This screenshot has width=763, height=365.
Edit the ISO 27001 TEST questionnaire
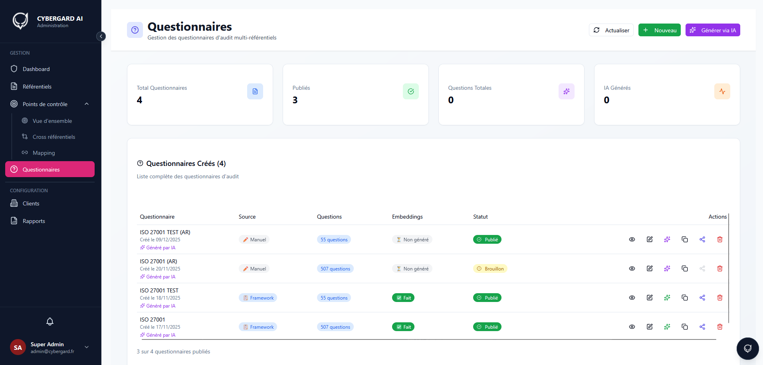[650, 298]
